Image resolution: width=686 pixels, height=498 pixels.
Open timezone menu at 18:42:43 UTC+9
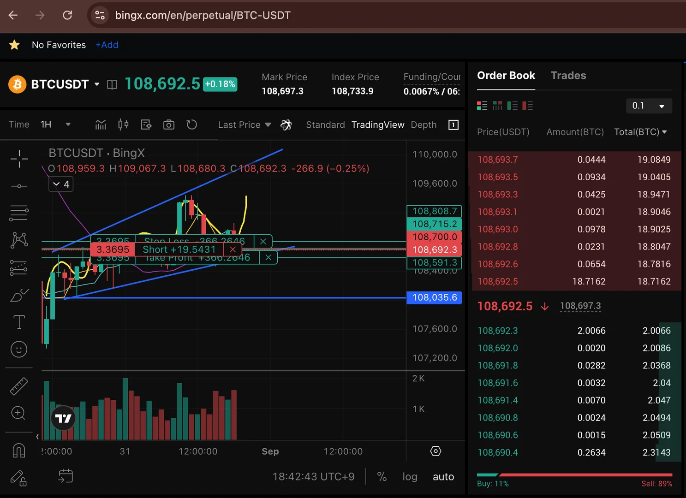[x=314, y=477]
